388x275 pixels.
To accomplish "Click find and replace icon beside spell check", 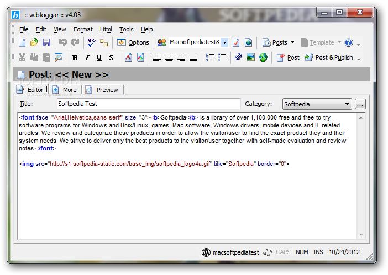I will [x=104, y=42].
